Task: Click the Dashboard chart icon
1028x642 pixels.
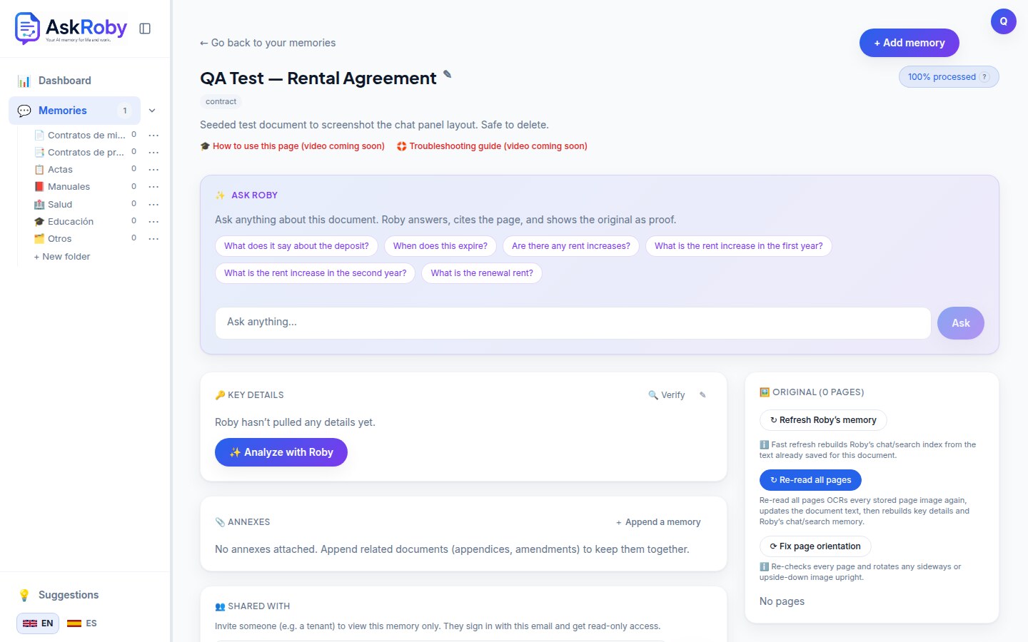Action: (24, 81)
